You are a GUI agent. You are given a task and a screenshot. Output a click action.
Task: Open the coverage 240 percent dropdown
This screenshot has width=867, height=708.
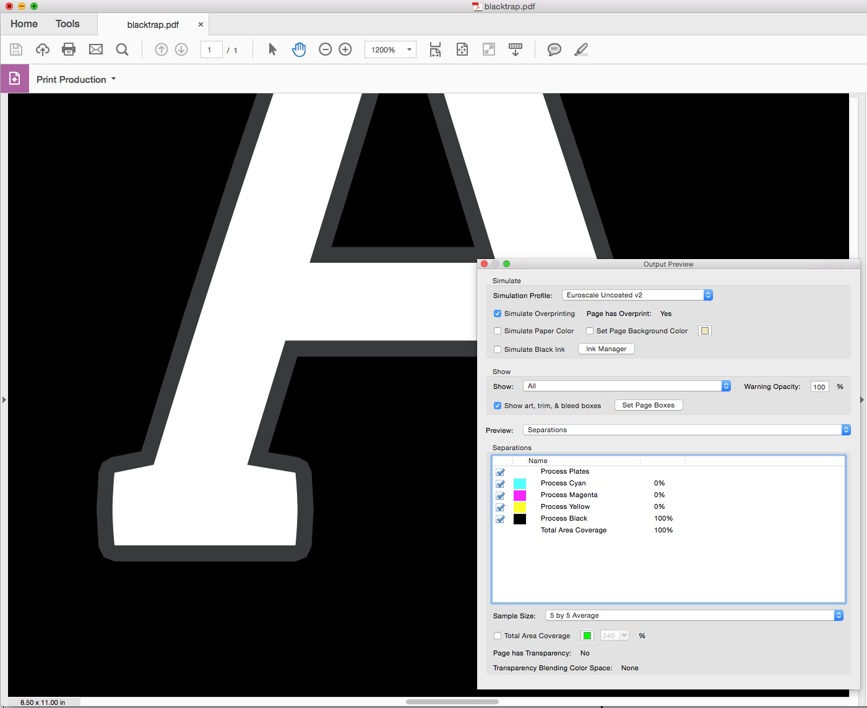pos(615,635)
